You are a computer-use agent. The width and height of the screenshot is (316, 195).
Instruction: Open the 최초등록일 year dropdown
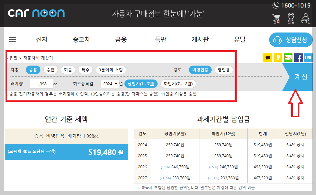coord(110,84)
